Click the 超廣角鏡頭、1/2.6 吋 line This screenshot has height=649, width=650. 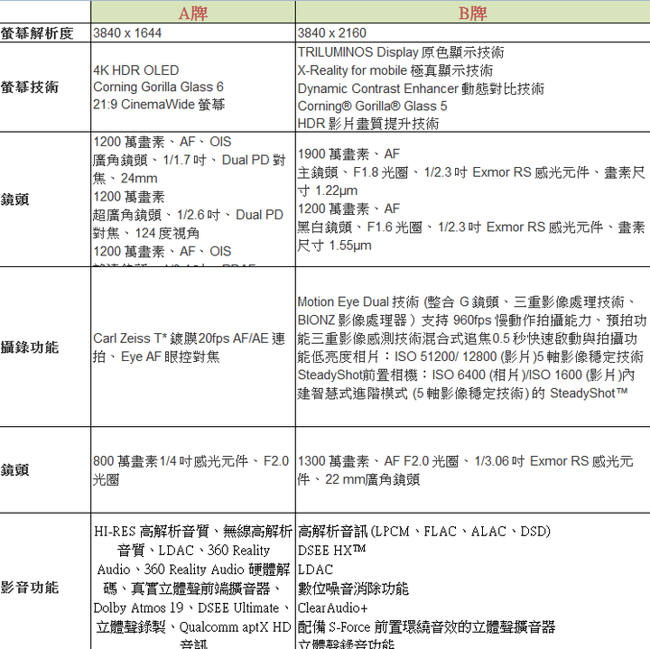click(188, 215)
